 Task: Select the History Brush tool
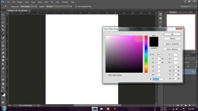(3, 49)
